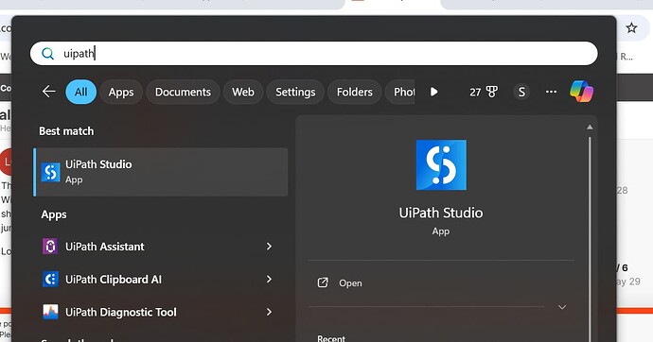The height and width of the screenshot is (342, 653).
Task: Open UiPath Diagnostic Tool app result
Action: [x=160, y=312]
